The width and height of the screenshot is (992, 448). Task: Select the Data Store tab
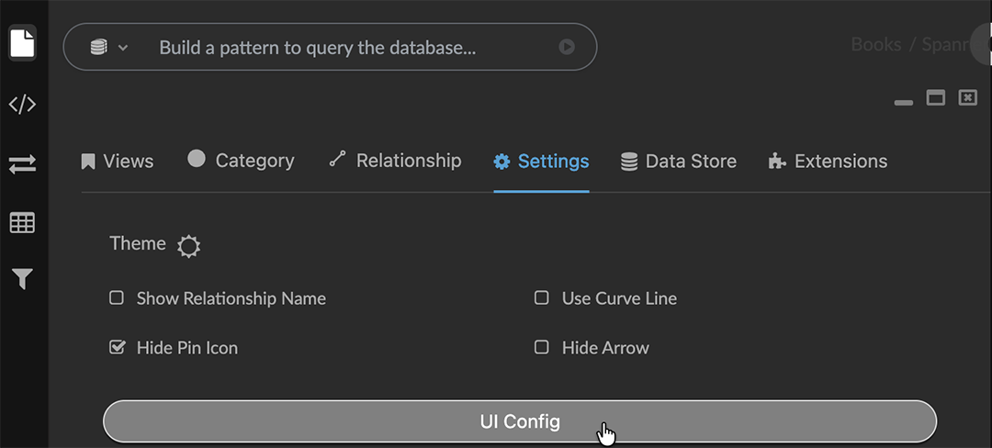pyautogui.click(x=679, y=162)
